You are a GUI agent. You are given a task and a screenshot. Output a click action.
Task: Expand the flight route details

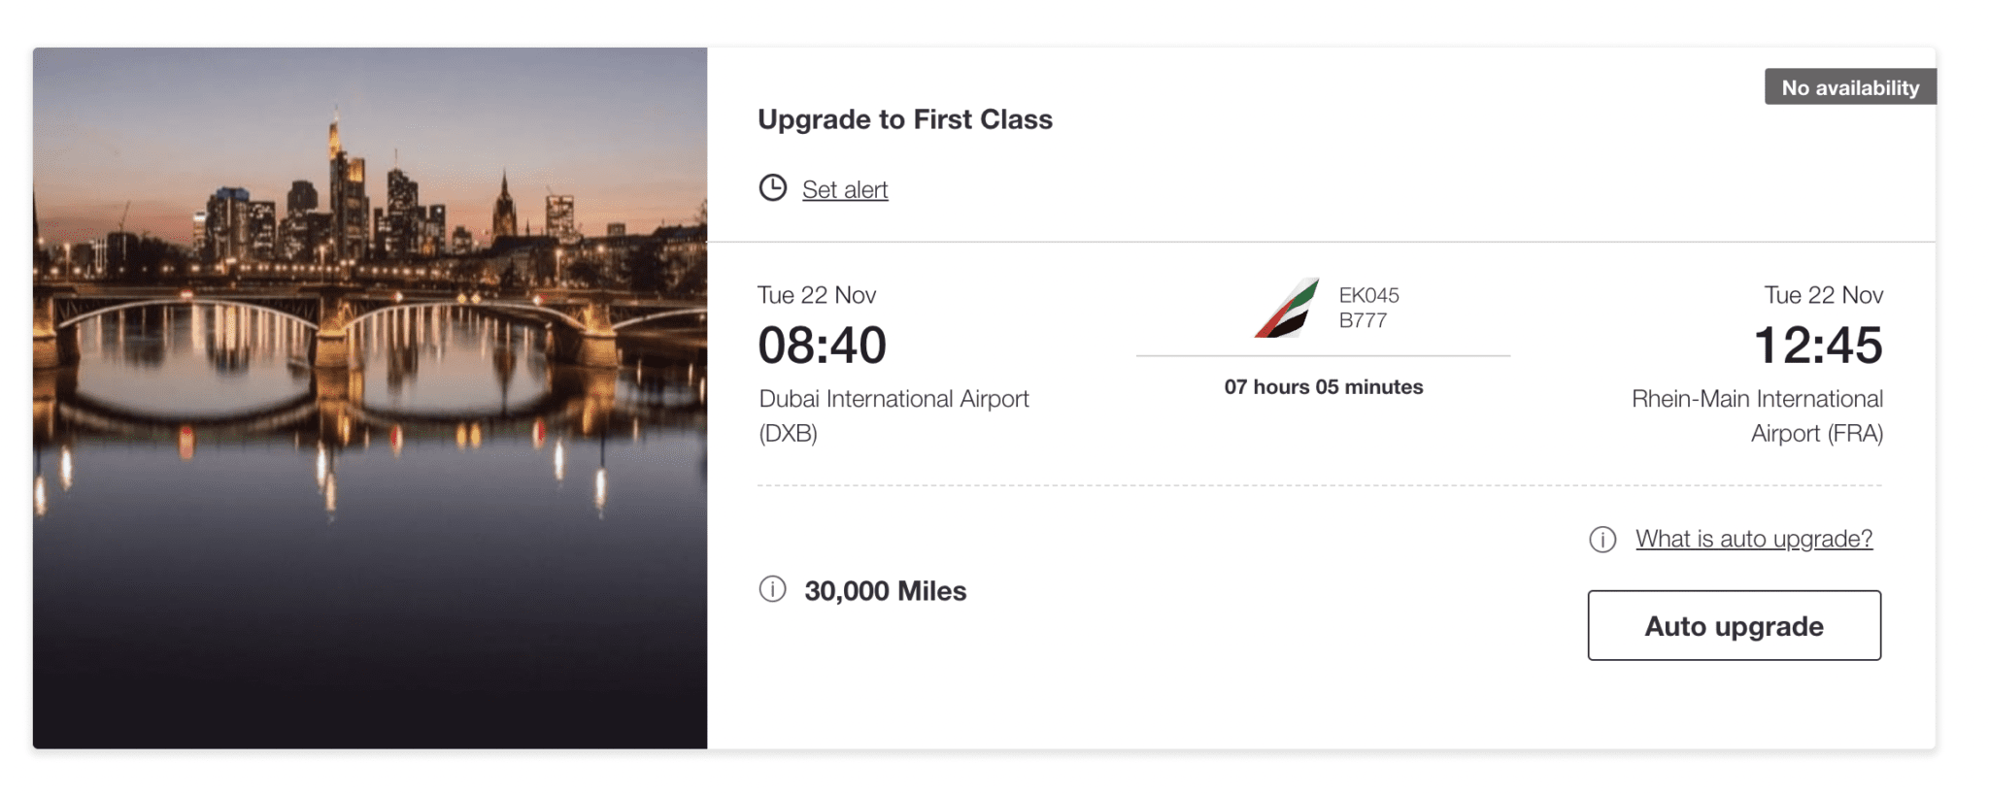(1324, 357)
